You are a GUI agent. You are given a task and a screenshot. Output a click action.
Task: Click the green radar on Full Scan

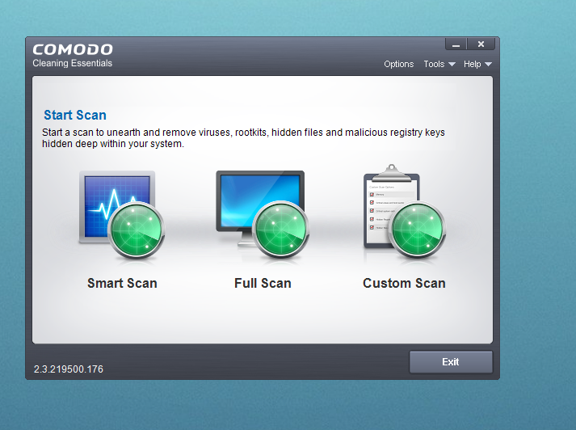pos(280,230)
